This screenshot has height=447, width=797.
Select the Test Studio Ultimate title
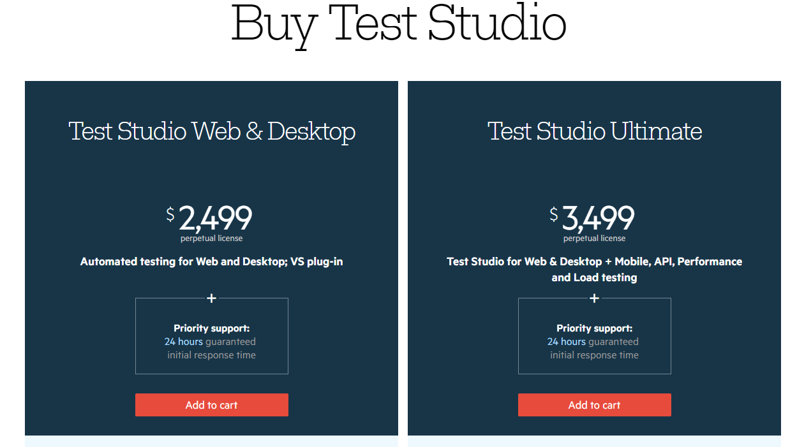pyautogui.click(x=595, y=131)
